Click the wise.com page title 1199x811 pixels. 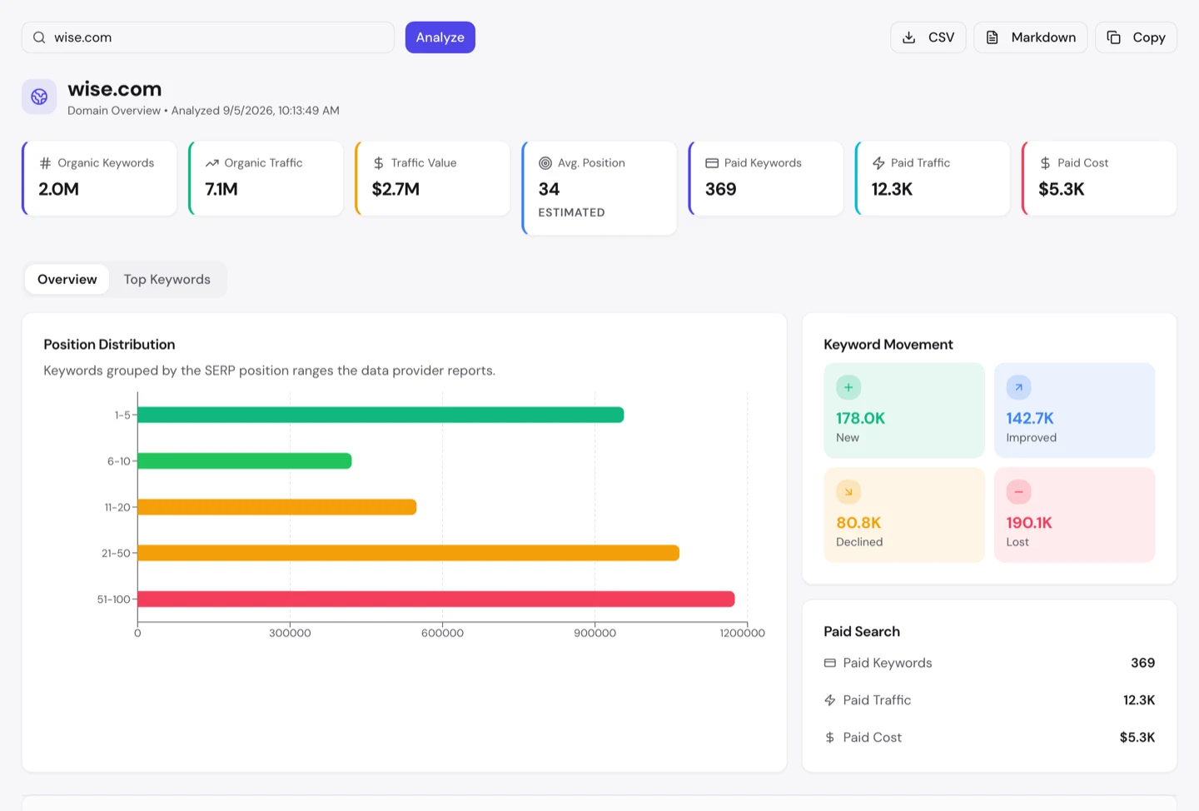click(115, 89)
